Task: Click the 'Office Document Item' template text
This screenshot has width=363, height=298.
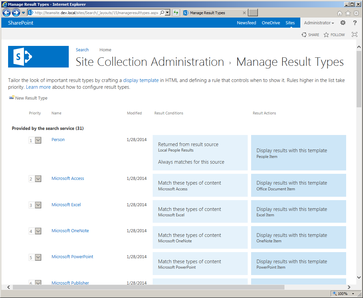Action: coord(276,189)
